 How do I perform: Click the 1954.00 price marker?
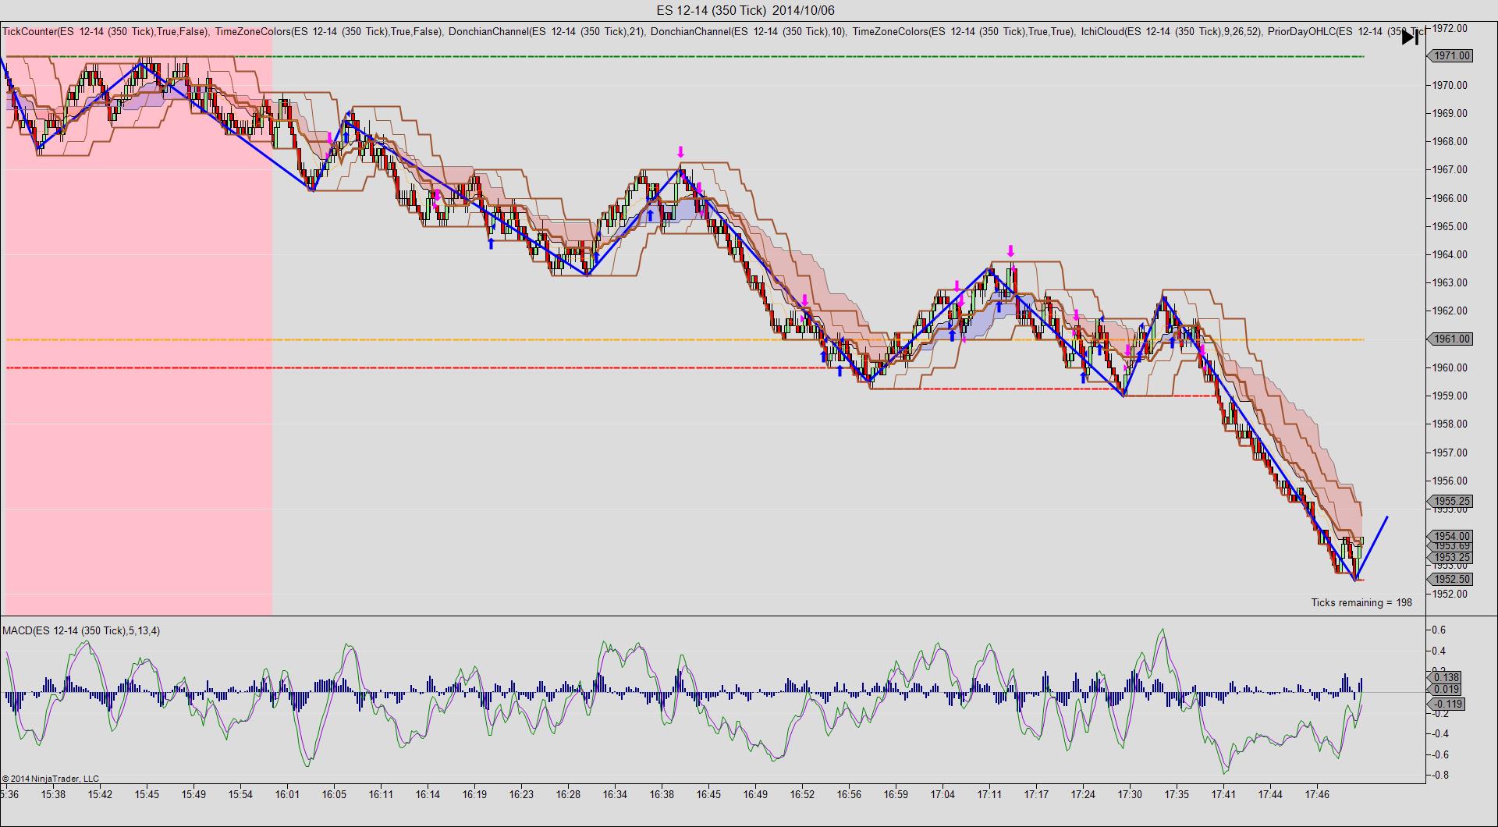(1450, 536)
